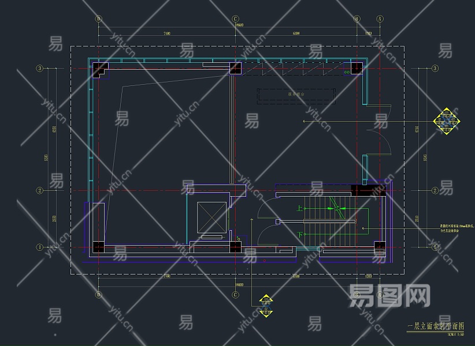This screenshot has width=475, height=346.
Task: Select the black column at axis C-1
Action: click(235, 247)
